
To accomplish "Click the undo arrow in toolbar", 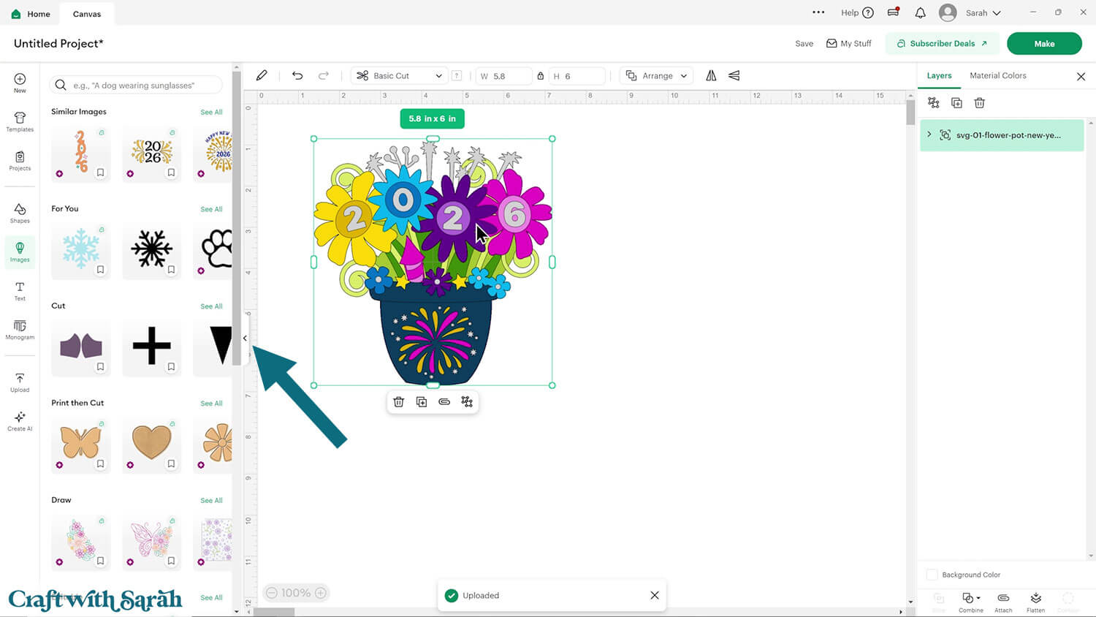I will coord(297,76).
